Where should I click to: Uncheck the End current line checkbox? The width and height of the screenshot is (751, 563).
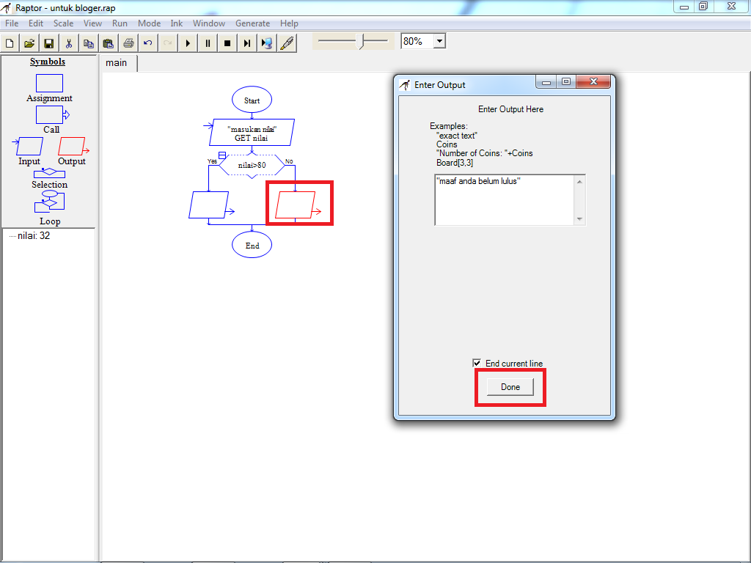[477, 363]
